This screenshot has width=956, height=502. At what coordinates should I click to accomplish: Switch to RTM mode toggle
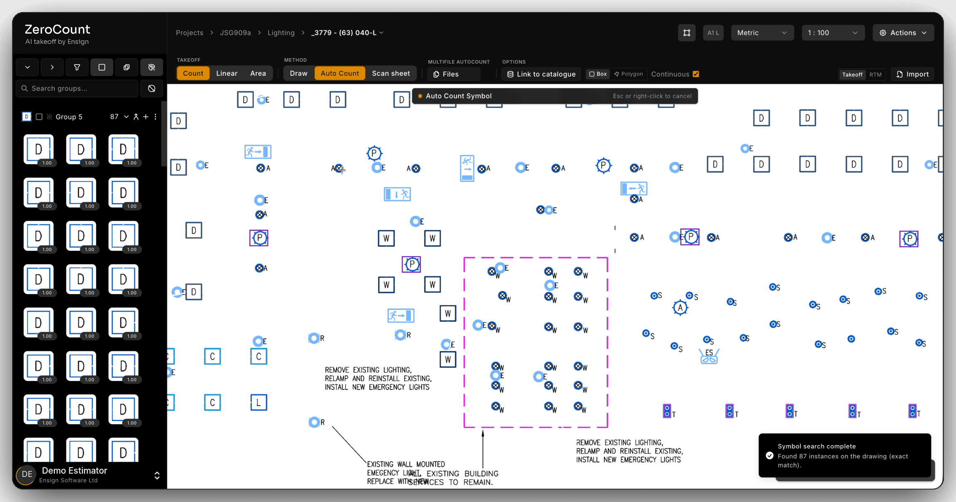(x=875, y=74)
